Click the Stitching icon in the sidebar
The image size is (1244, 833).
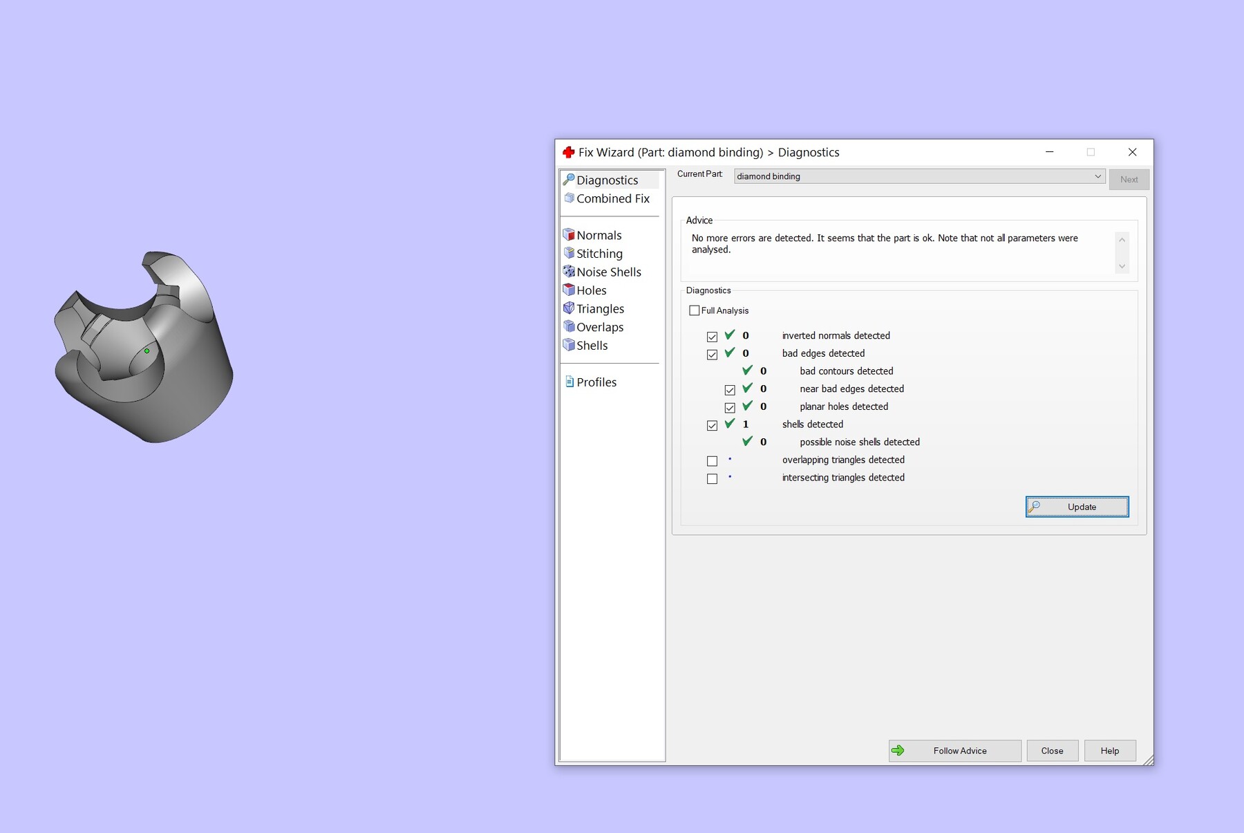coord(569,253)
